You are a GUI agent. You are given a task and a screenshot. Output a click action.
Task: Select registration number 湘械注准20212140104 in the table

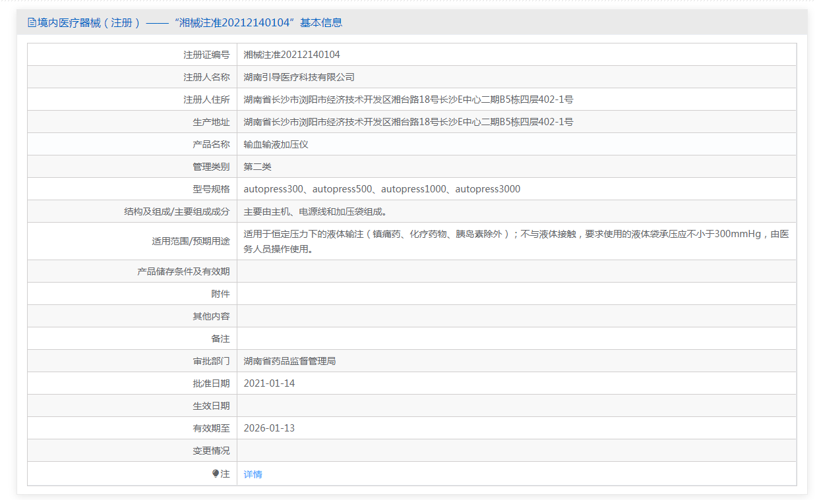coord(291,55)
